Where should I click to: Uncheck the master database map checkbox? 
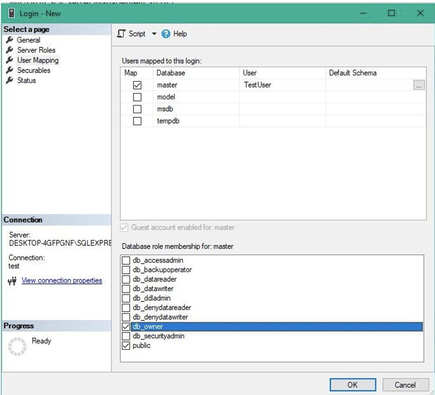coord(138,85)
